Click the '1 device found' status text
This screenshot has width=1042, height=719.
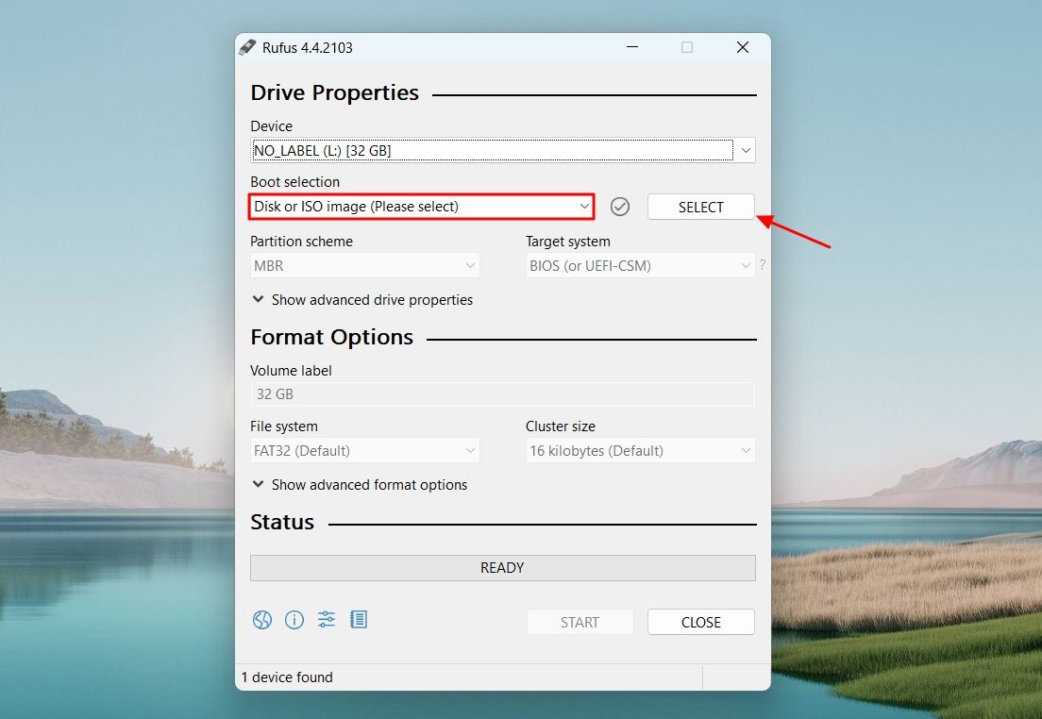click(x=287, y=677)
